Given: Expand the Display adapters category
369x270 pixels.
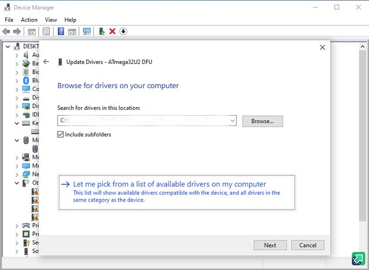Looking at the screenshot, I should pos(17,107).
